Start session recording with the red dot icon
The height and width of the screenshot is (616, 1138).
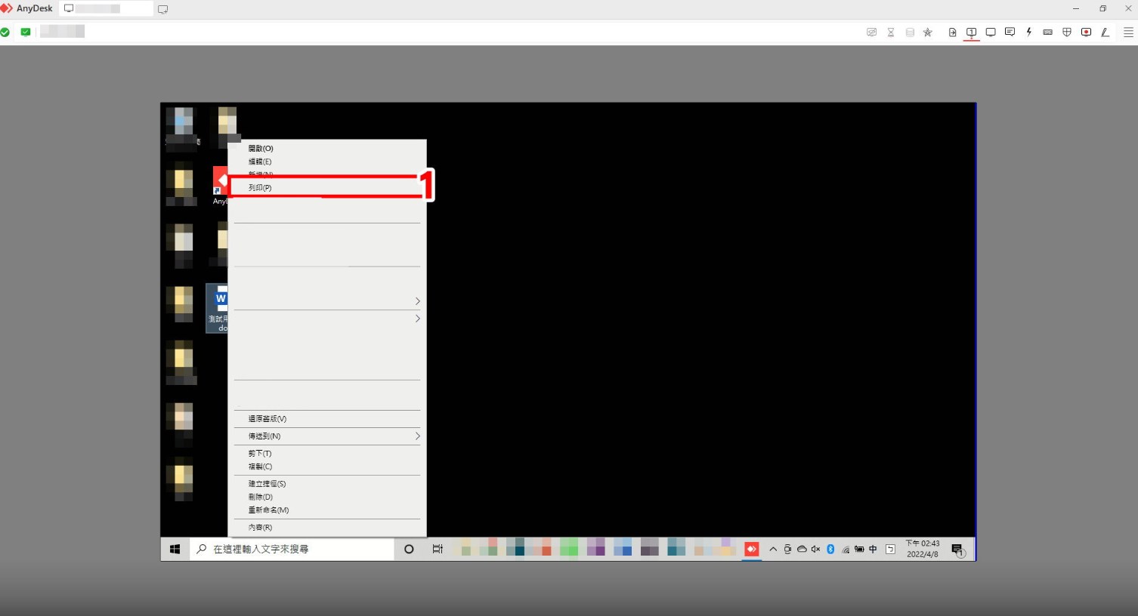click(x=1086, y=32)
